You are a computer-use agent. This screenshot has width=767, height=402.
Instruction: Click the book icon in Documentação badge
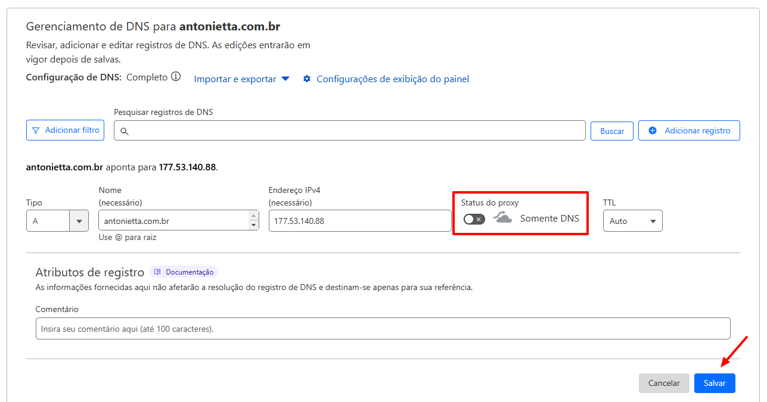click(157, 272)
